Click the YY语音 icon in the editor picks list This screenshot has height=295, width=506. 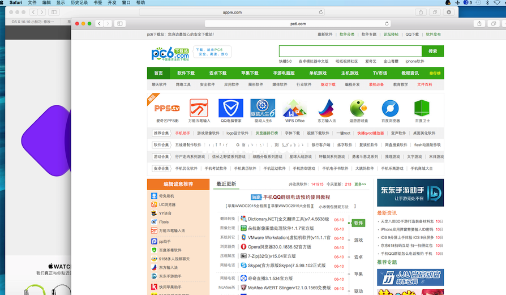(154, 213)
